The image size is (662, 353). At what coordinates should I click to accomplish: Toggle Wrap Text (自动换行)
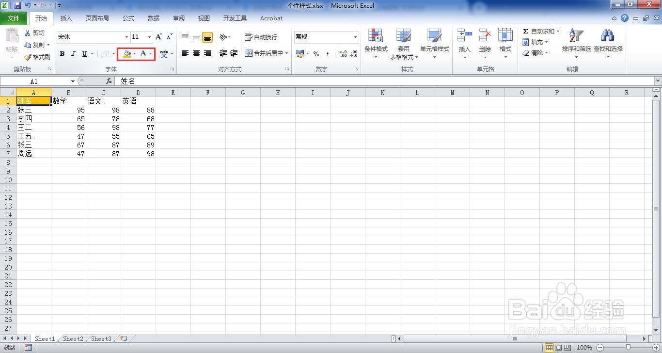pos(261,37)
